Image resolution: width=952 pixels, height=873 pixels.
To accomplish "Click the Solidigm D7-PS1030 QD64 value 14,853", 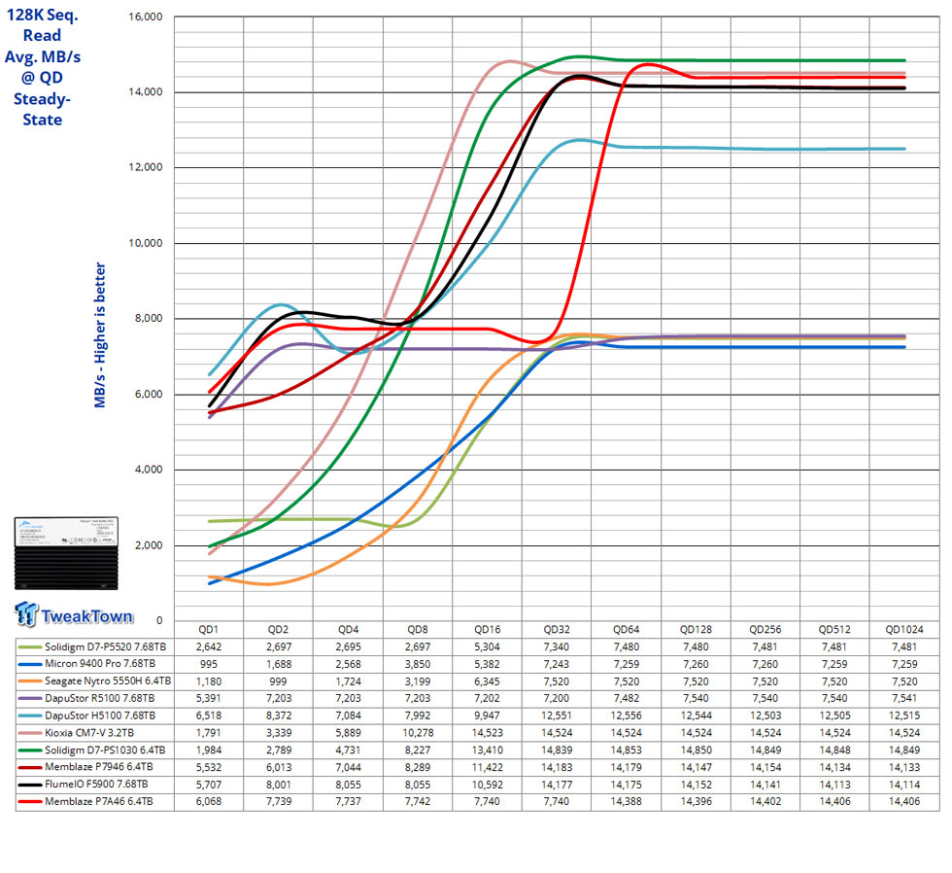I will click(626, 751).
